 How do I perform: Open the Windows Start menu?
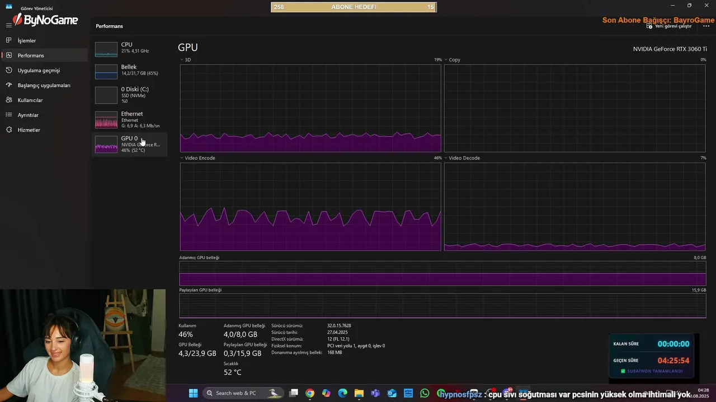point(193,393)
